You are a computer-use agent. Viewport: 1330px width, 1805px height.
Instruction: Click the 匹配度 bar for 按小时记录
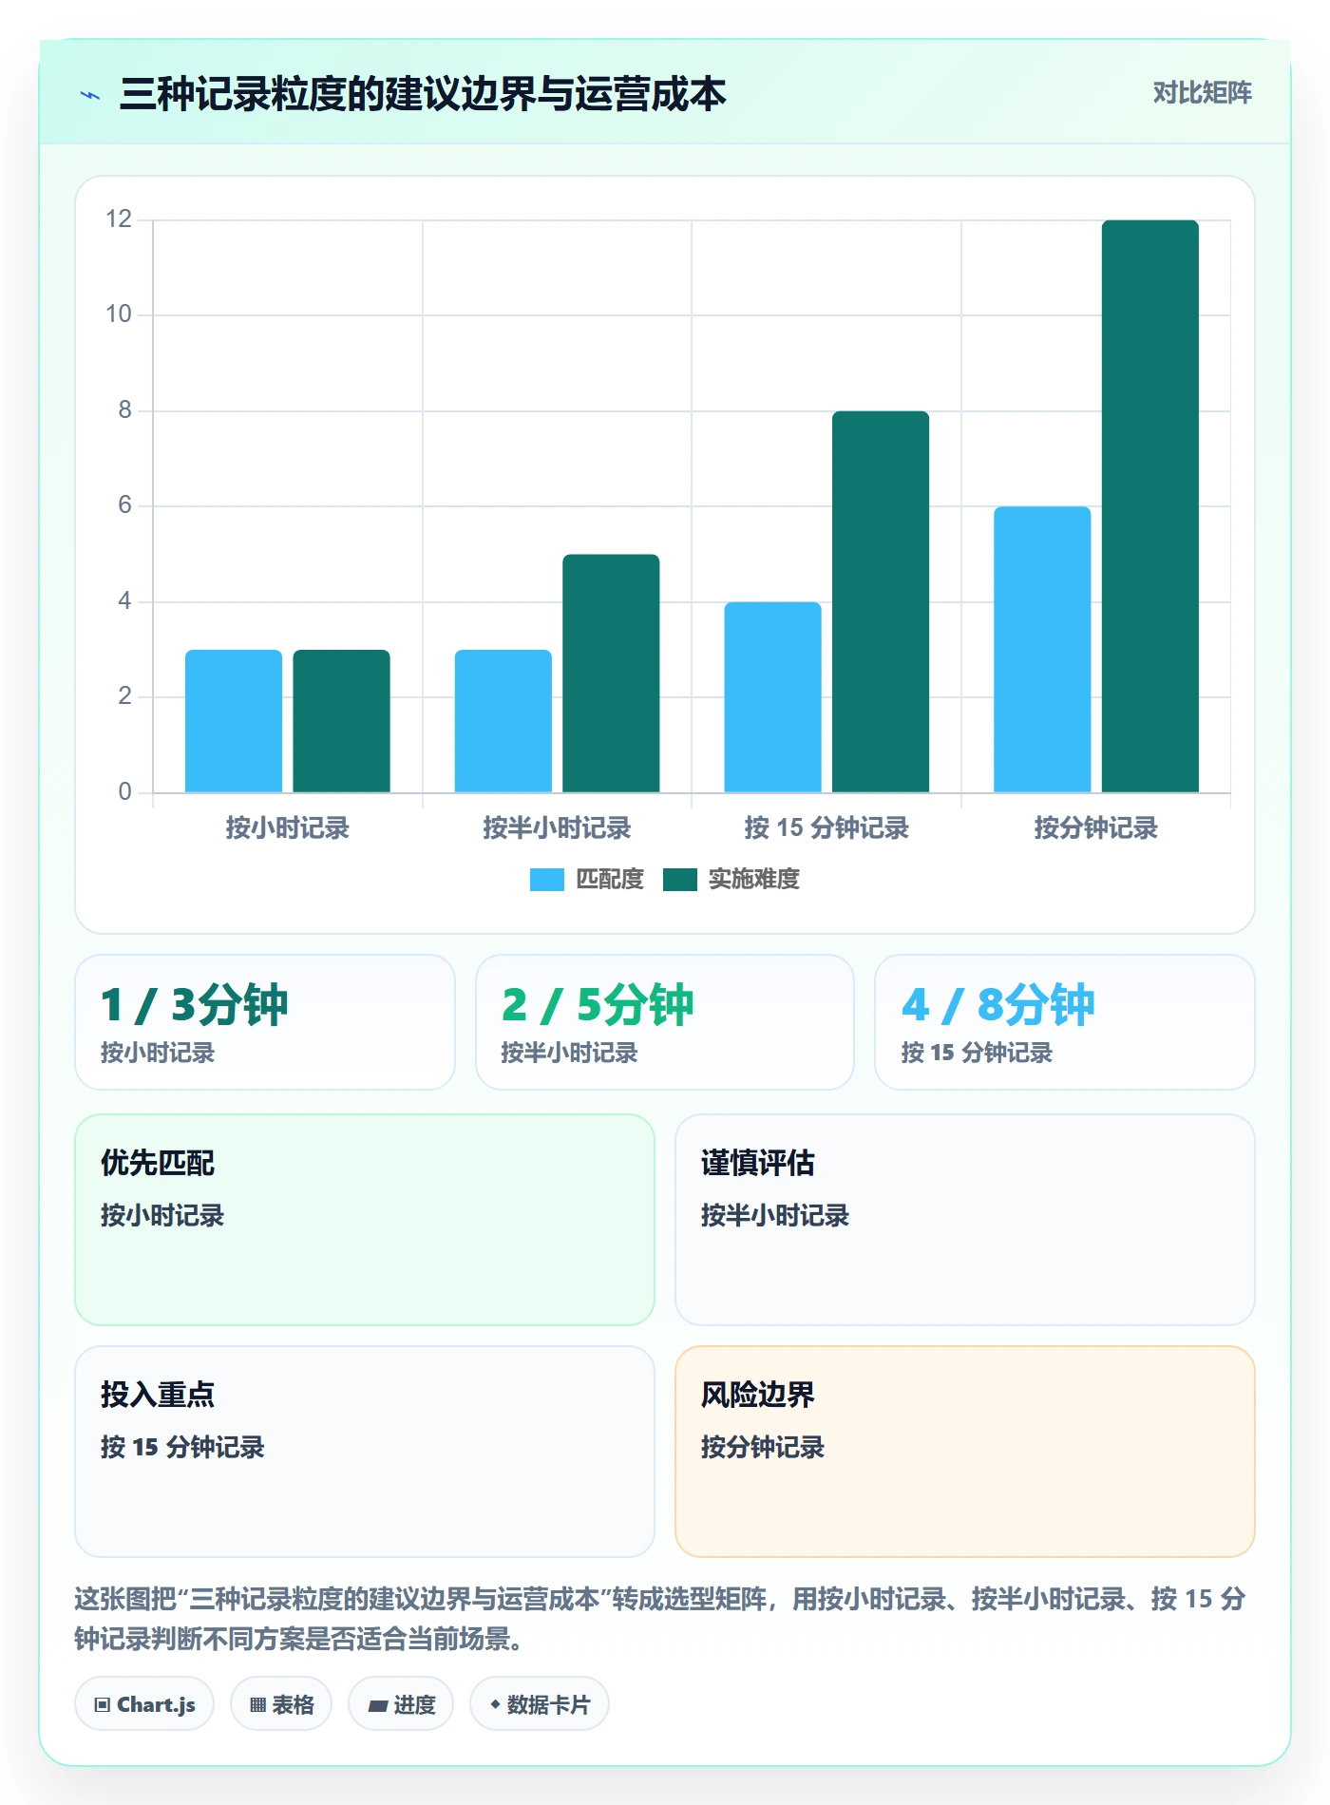[x=234, y=721]
